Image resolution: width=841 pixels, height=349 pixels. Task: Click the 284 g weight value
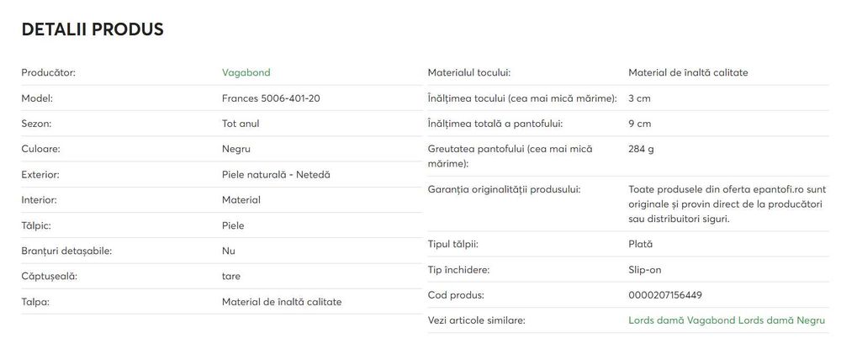[641, 149]
